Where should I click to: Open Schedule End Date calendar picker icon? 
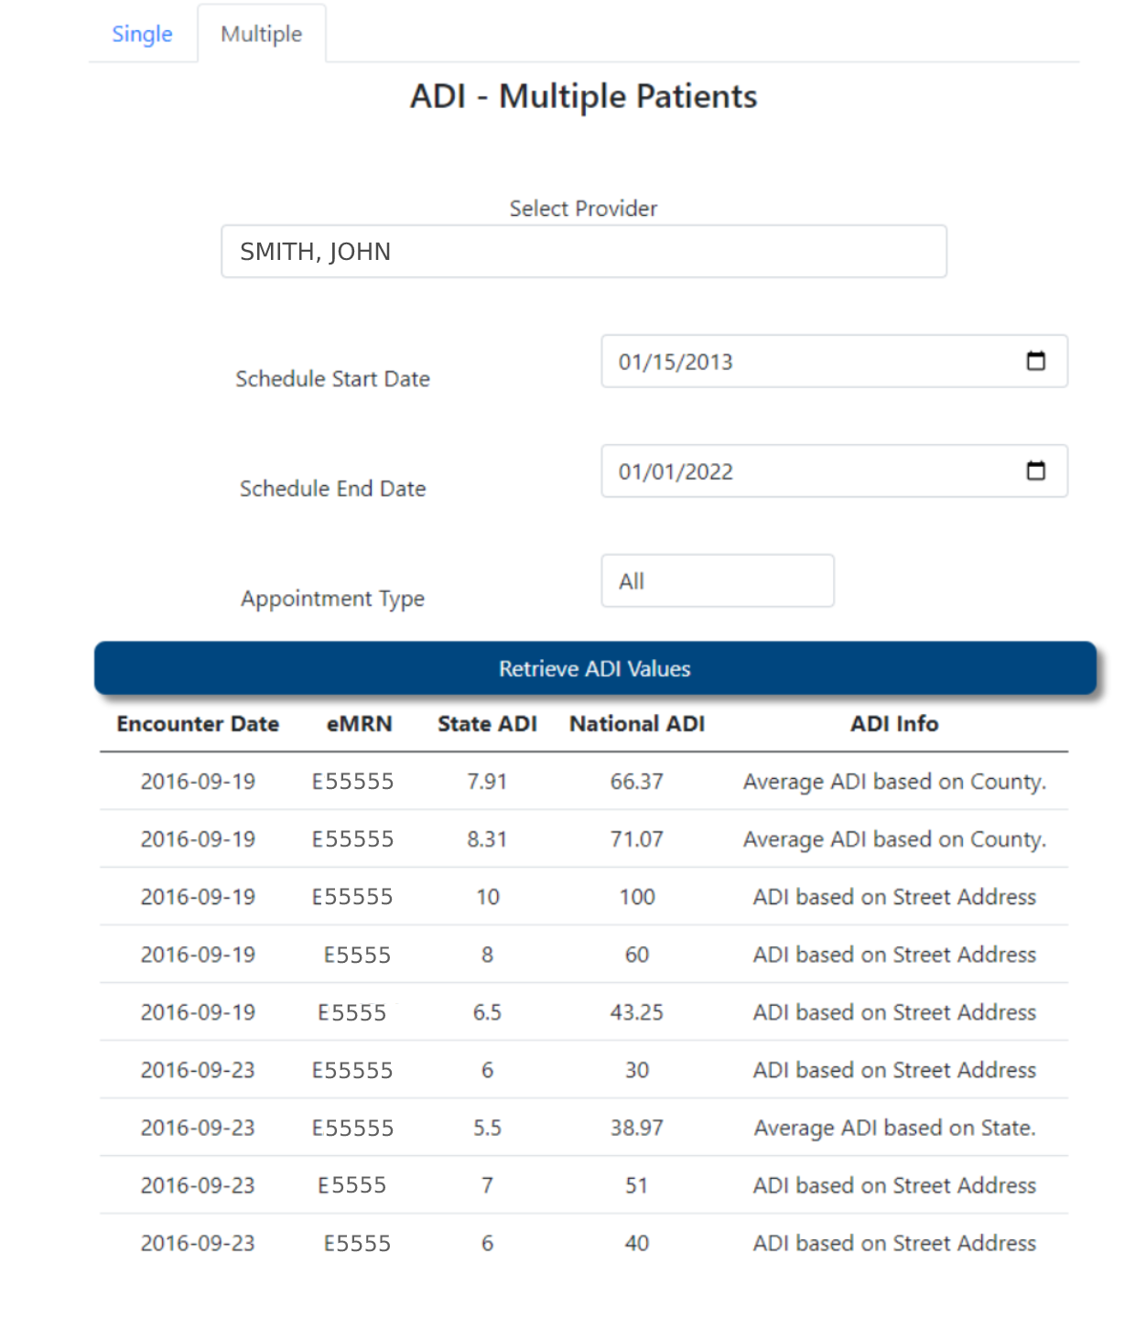[x=1035, y=471]
